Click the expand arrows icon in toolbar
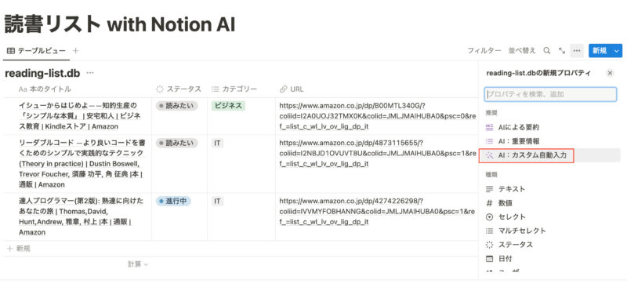This screenshot has width=627, height=291. tap(562, 51)
